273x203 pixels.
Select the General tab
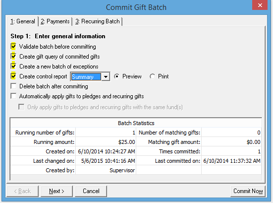pyautogui.click(x=23, y=21)
